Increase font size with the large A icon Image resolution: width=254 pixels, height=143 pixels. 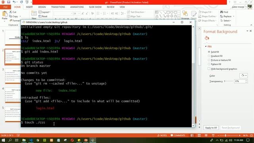(83, 14)
